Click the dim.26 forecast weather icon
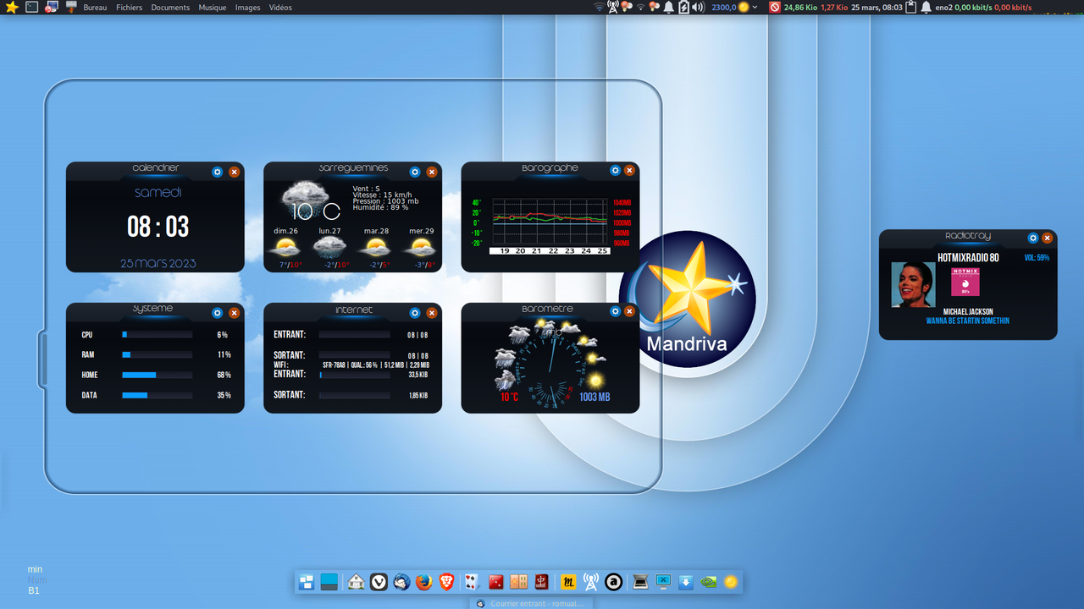Image resolution: width=1084 pixels, height=609 pixels. point(285,248)
